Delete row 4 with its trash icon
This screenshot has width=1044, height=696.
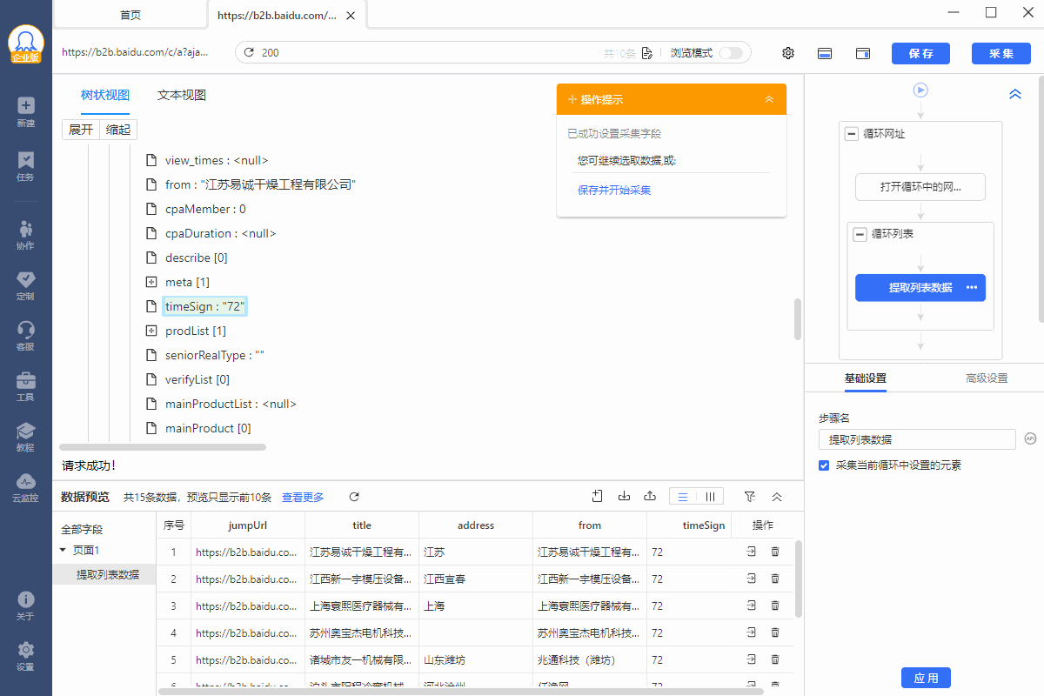[775, 632]
